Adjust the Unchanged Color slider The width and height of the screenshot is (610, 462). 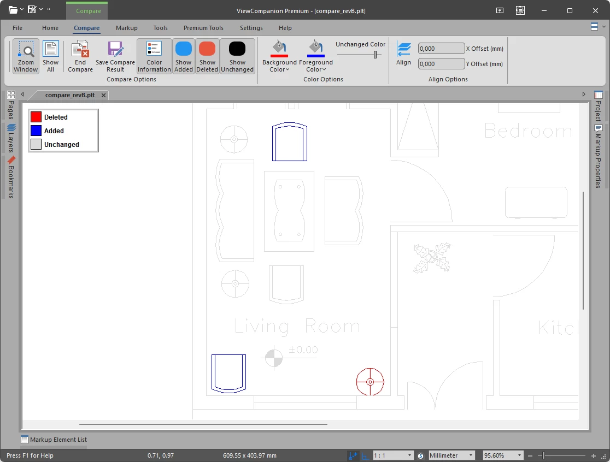click(x=376, y=55)
